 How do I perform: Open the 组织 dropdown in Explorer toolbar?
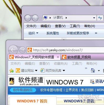pos(33,33)
